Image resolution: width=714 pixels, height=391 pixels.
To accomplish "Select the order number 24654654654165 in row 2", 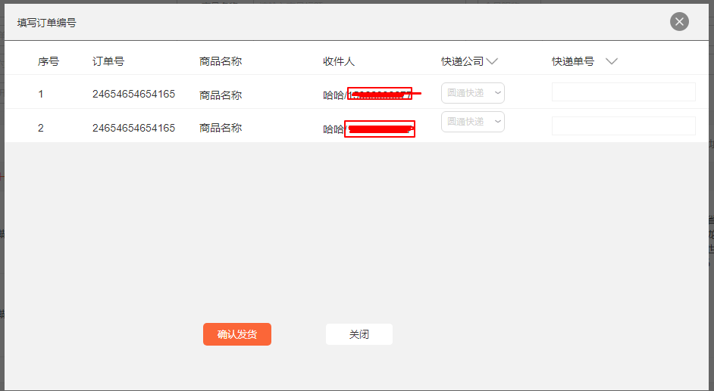I will point(133,129).
